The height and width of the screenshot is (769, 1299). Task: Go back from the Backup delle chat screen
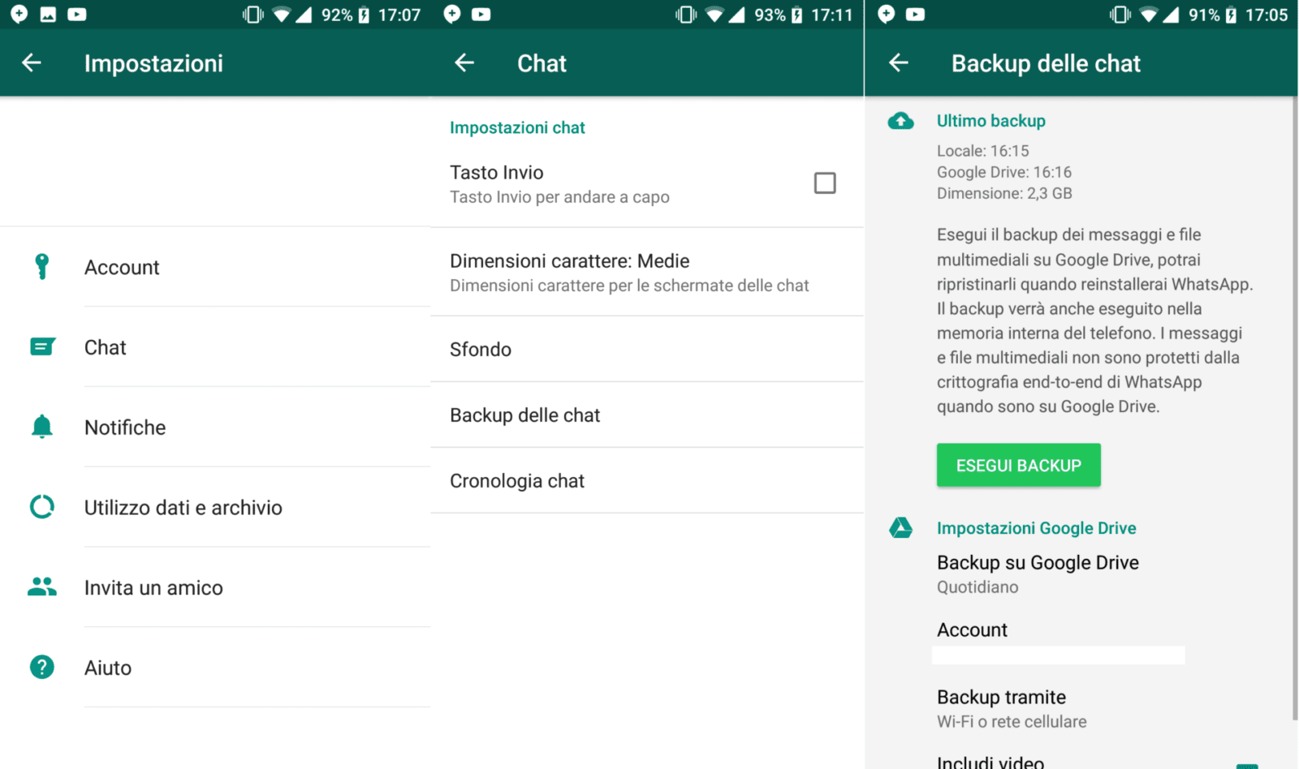coord(899,62)
